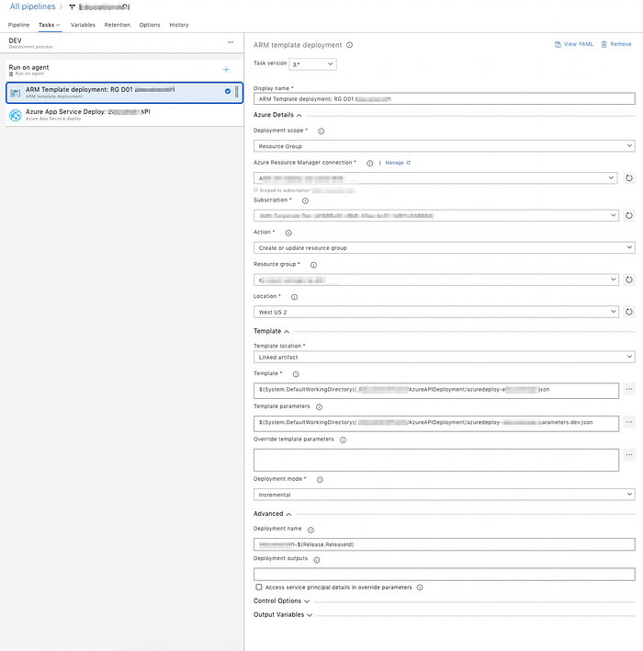This screenshot has width=643, height=651.
Task: Collapse the Template section
Action: click(271, 331)
